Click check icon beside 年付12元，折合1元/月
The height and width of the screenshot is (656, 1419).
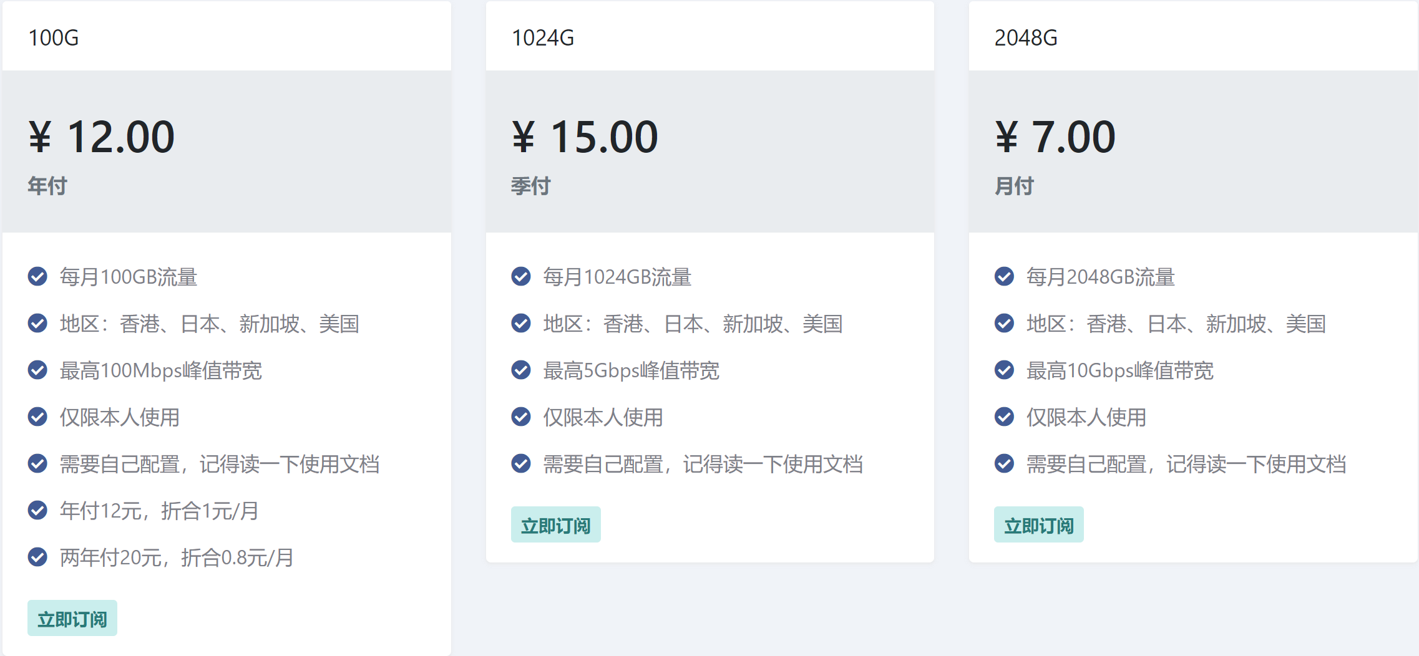point(37,510)
